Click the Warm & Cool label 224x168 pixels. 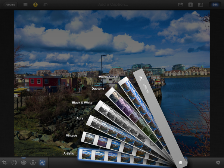[109, 77]
